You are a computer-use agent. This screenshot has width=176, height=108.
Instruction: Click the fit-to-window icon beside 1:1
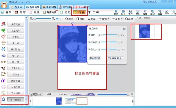click(57, 19)
